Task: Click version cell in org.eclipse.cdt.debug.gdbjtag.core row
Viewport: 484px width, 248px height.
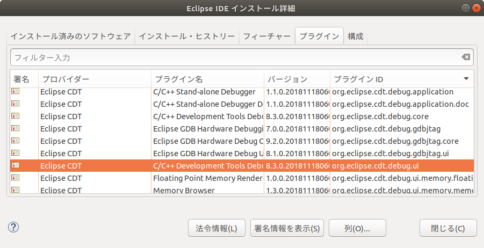Action: [298, 141]
